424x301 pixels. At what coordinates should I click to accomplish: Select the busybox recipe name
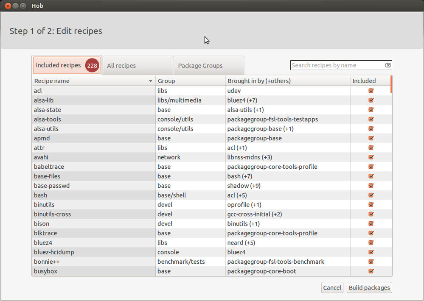click(45, 271)
